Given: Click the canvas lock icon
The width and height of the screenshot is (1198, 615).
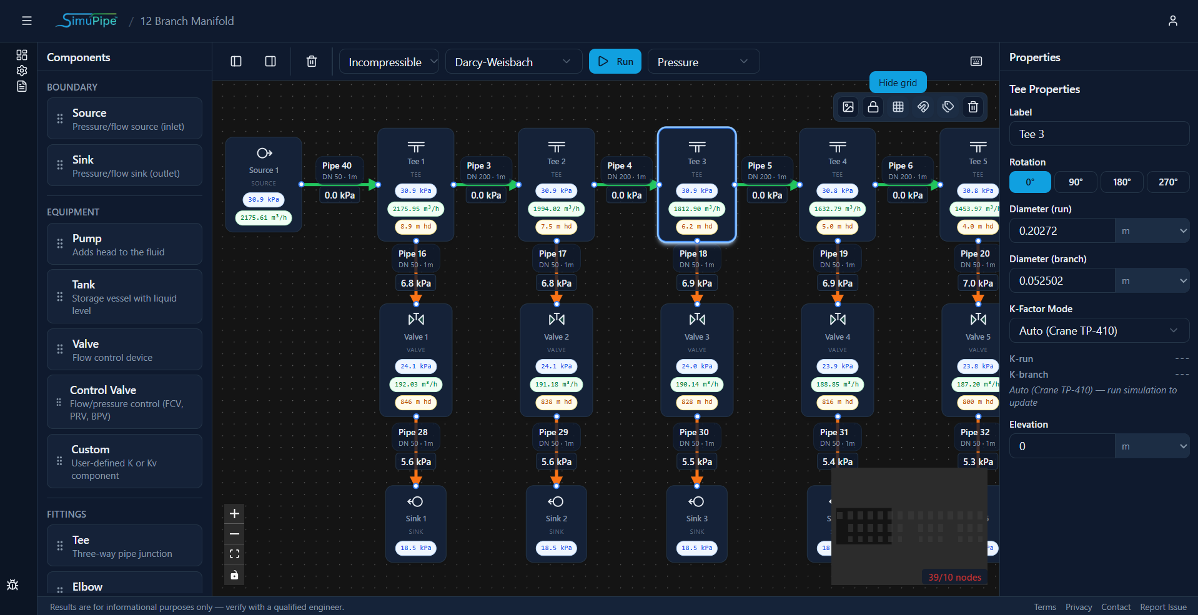Looking at the screenshot, I should point(873,107).
